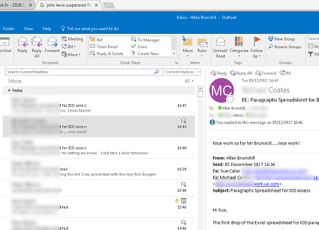Collapse the Today group
Image resolution: width=319 pixels, height=230 pixels.
9,90
